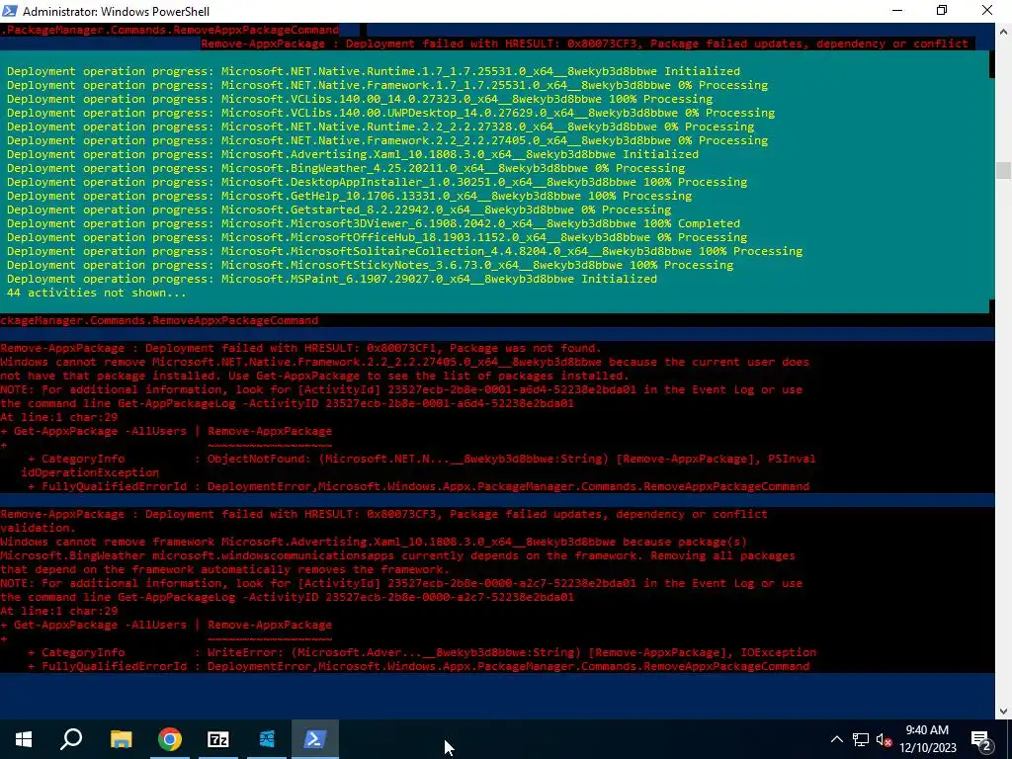Viewport: 1012px width, 759px height.
Task: Click the 'Microsoft.BingWeather microsoft.windowscommunicationsapps' line
Action: tap(397, 555)
